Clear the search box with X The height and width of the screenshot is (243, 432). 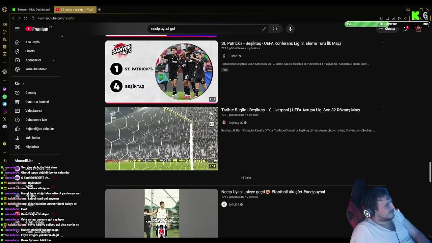tap(264, 29)
